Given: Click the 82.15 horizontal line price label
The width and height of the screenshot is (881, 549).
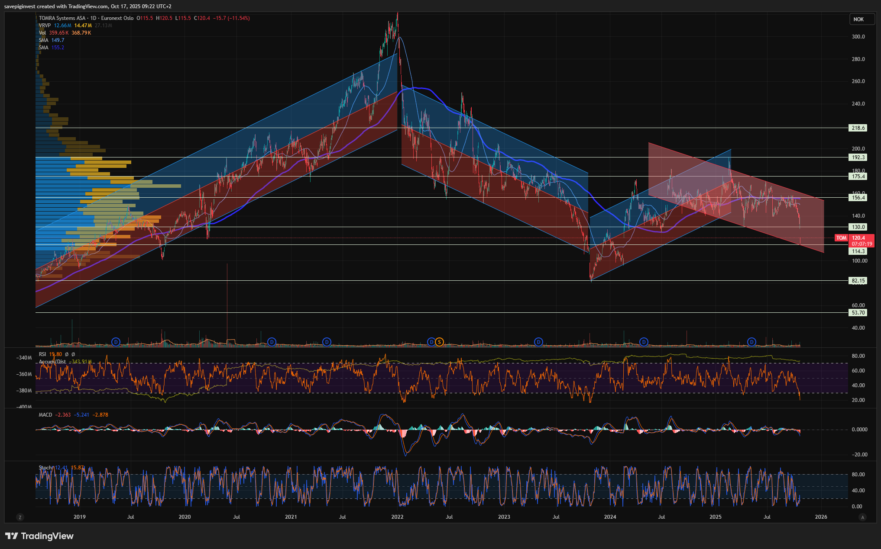Looking at the screenshot, I should coord(858,281).
